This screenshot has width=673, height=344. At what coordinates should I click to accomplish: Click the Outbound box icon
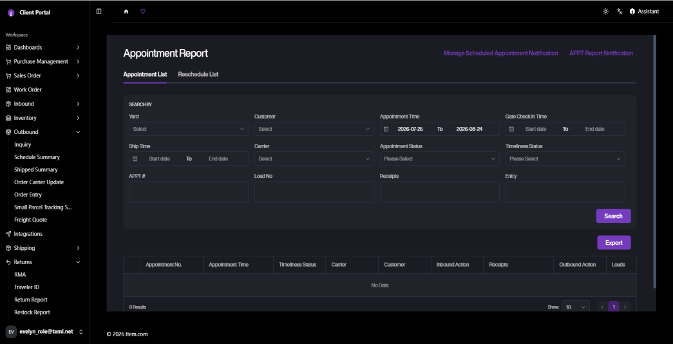point(8,132)
